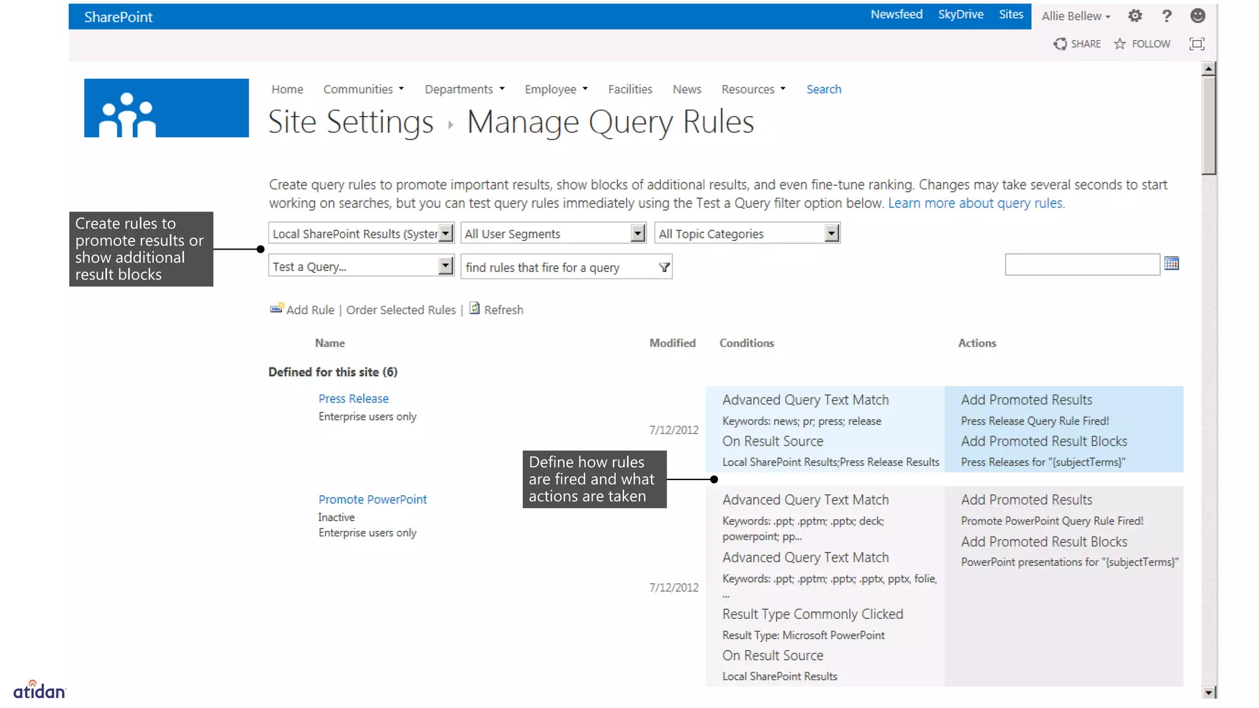Click the Conditions column header
The width and height of the screenshot is (1259, 708).
click(747, 343)
